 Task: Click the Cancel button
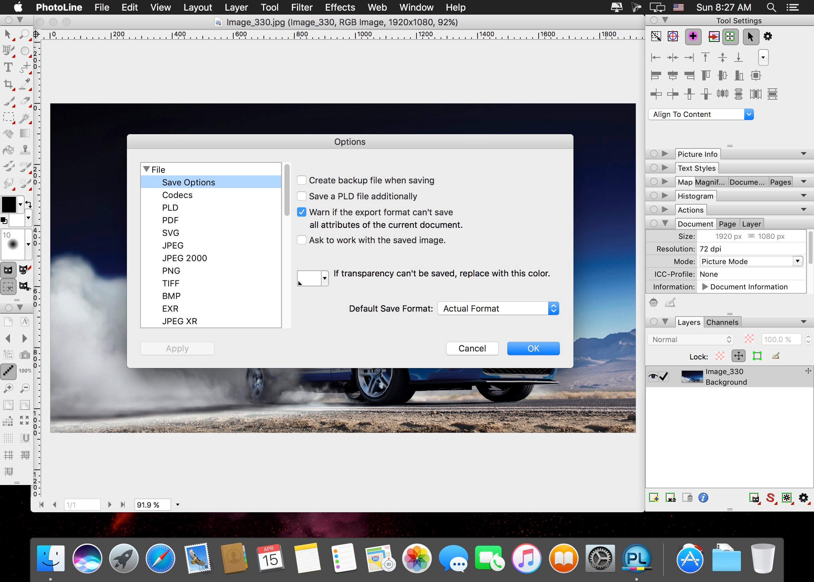click(x=472, y=348)
